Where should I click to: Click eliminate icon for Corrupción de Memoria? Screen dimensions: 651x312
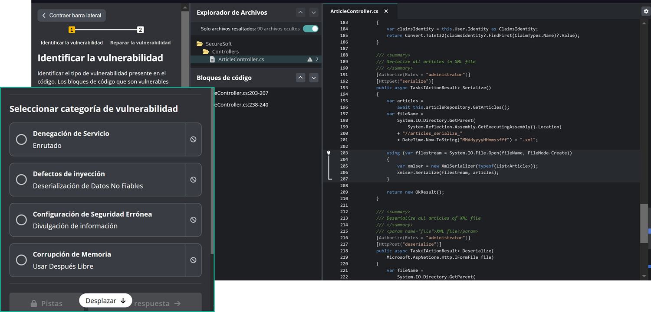click(193, 260)
